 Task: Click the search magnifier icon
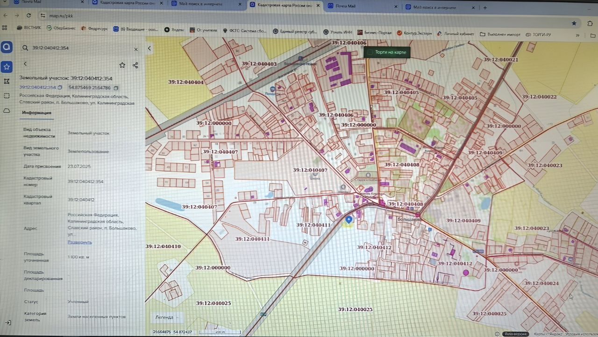point(25,49)
